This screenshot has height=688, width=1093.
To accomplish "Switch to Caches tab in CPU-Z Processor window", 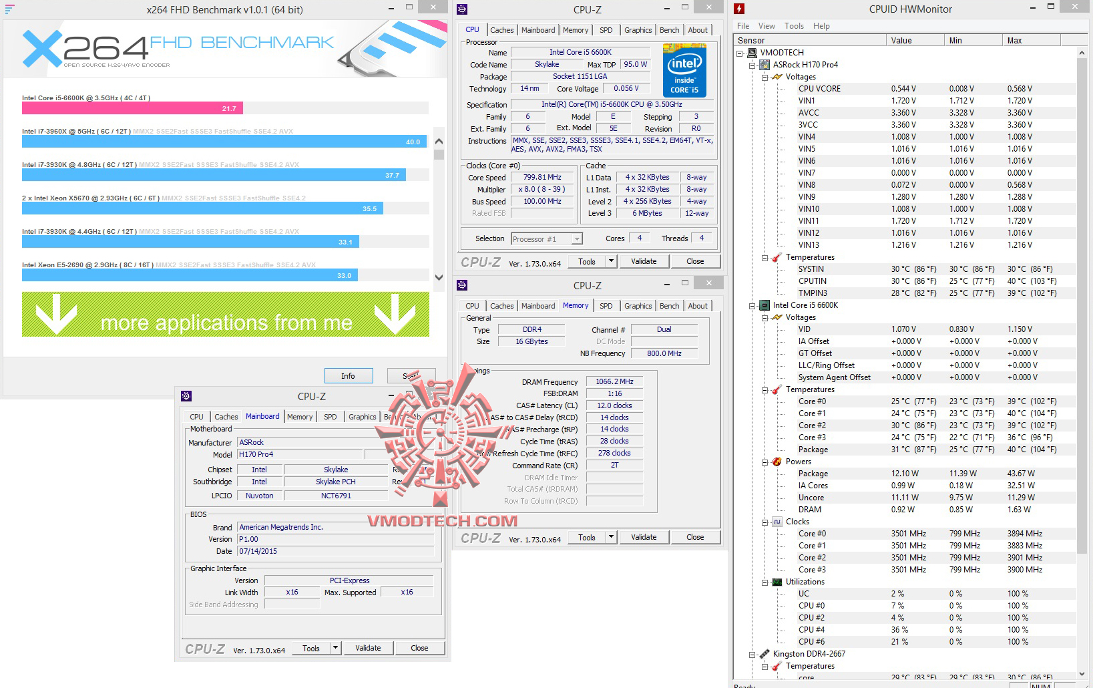I will click(502, 30).
